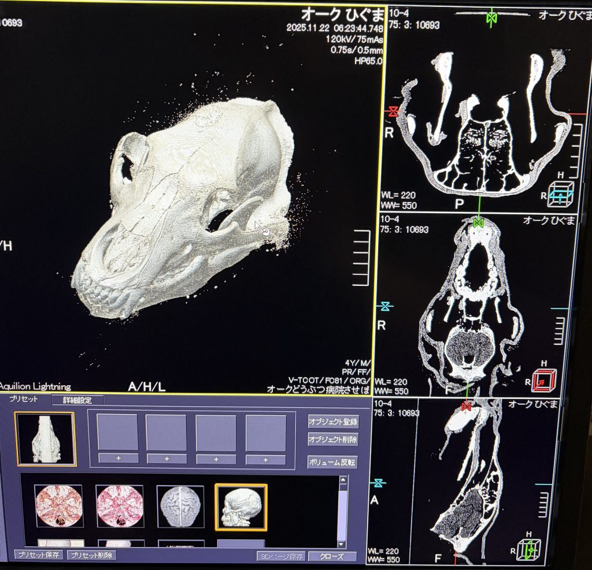Choose the gray brain surface preset thumbnail
Screen dimensions: 592x570
click(180, 506)
